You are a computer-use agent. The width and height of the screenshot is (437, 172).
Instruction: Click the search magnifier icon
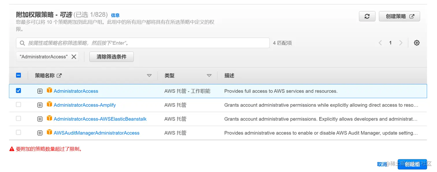point(22,43)
